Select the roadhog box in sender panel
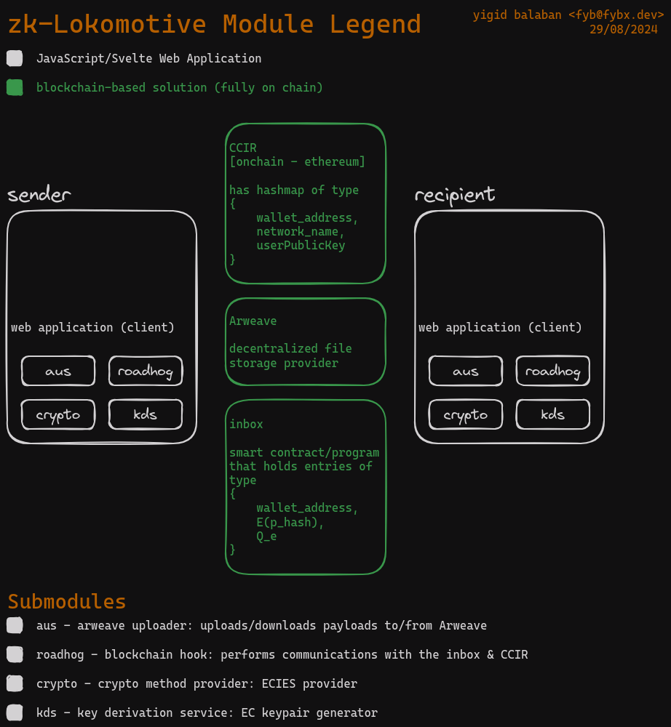Viewport: 671px width, 727px height. 146,371
